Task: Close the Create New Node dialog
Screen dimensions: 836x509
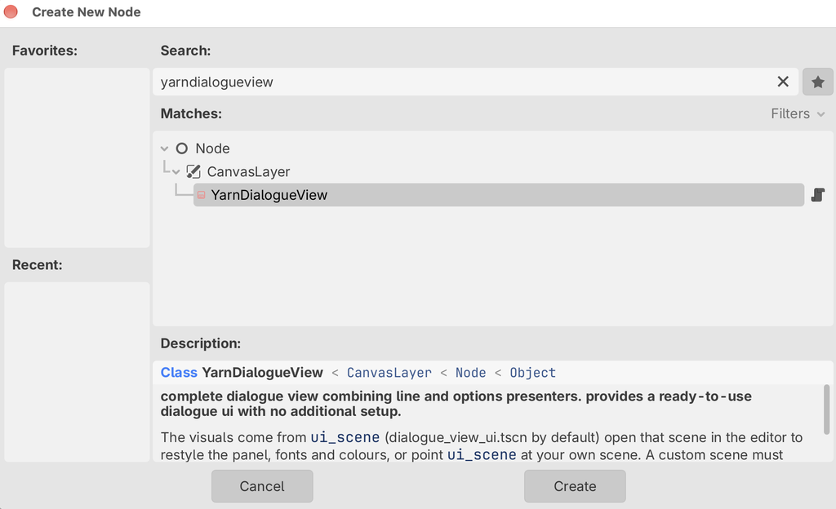Action: point(11,11)
